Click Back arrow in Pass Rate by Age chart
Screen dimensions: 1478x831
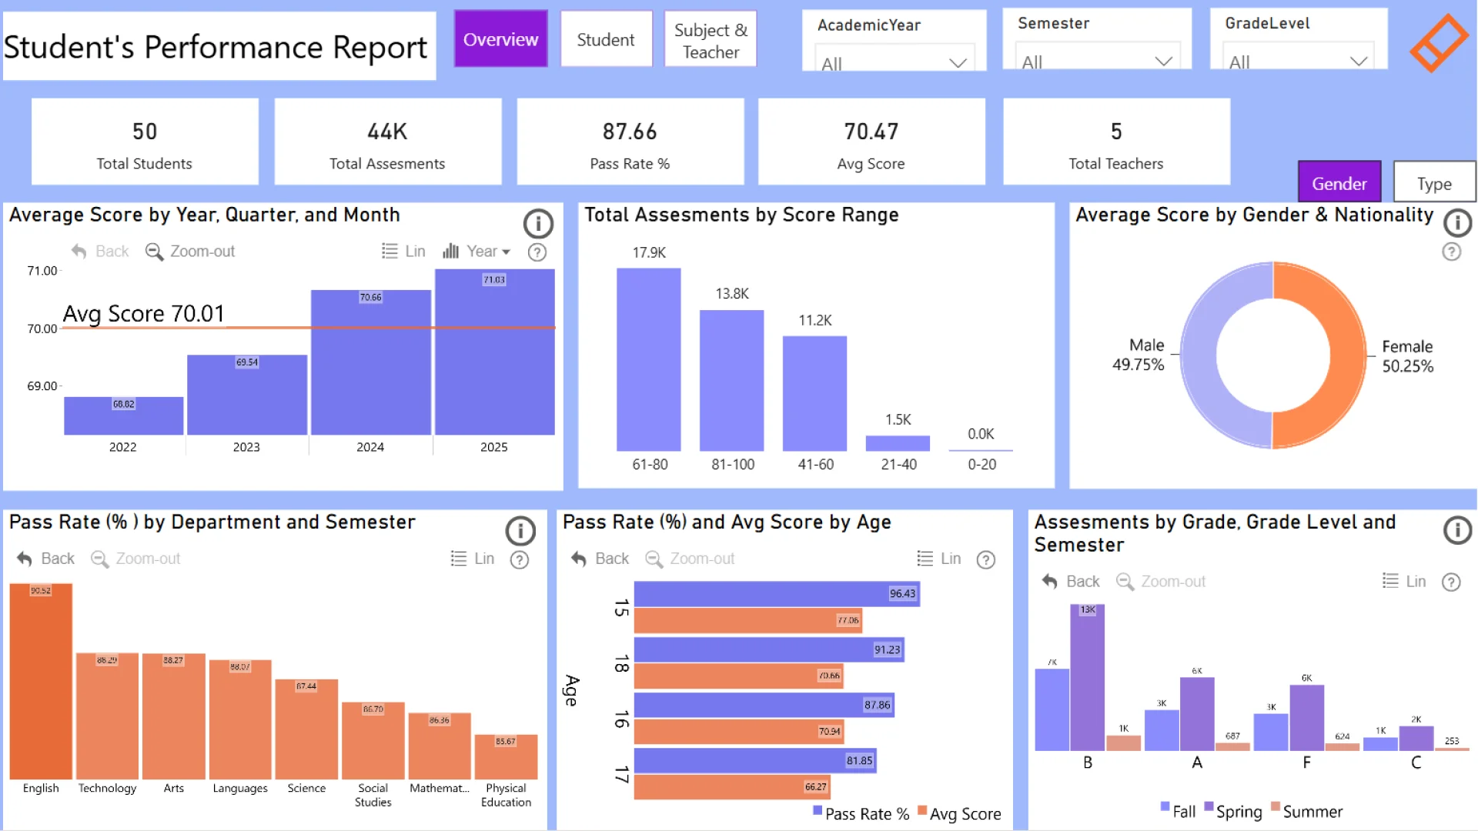(x=579, y=559)
